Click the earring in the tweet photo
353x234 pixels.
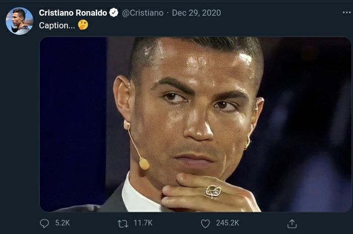pos(247,143)
